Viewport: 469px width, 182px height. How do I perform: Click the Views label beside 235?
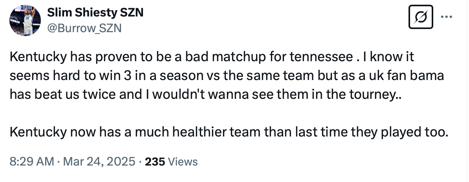click(183, 161)
